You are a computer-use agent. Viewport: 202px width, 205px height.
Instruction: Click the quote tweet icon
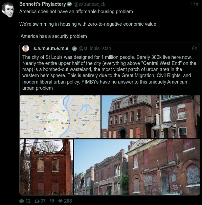click(x=52, y=201)
